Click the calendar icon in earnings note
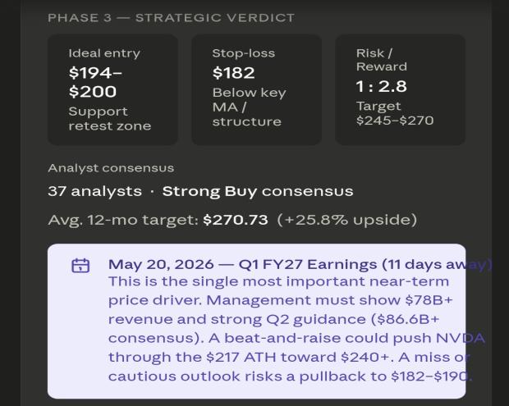The height and width of the screenshot is (406, 509). [x=80, y=266]
